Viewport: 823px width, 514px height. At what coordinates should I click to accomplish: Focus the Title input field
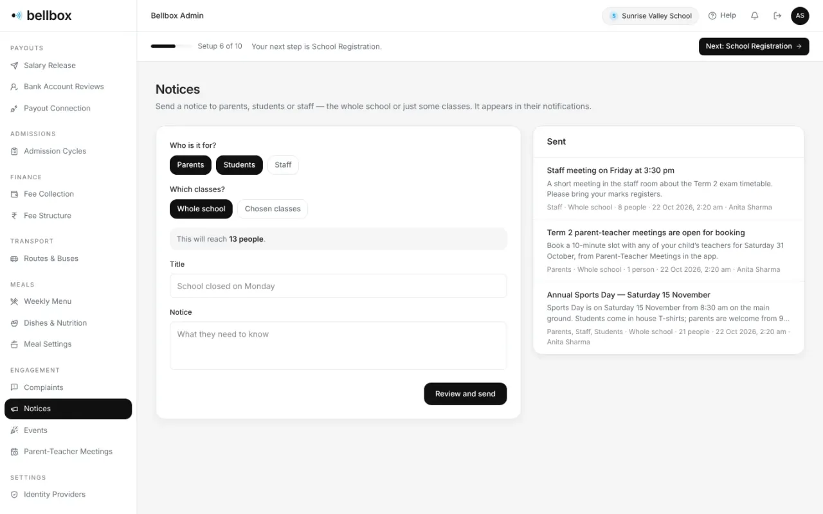[x=338, y=286]
